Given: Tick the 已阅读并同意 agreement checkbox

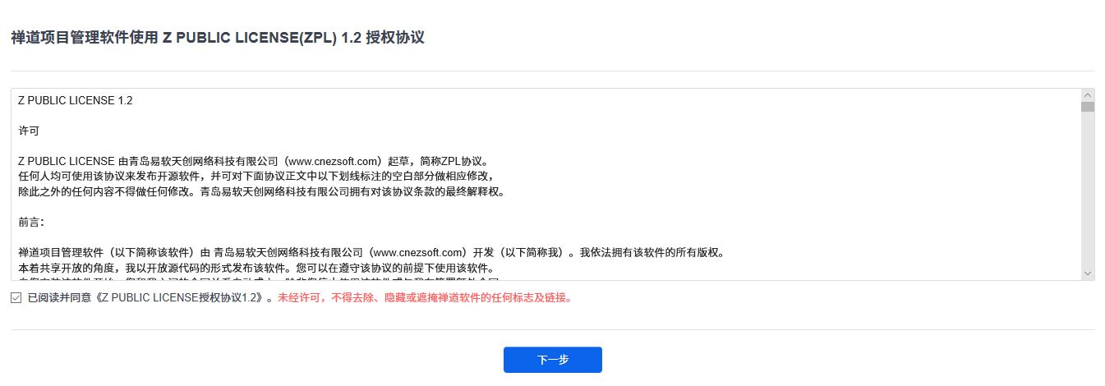Looking at the screenshot, I should tap(16, 297).
